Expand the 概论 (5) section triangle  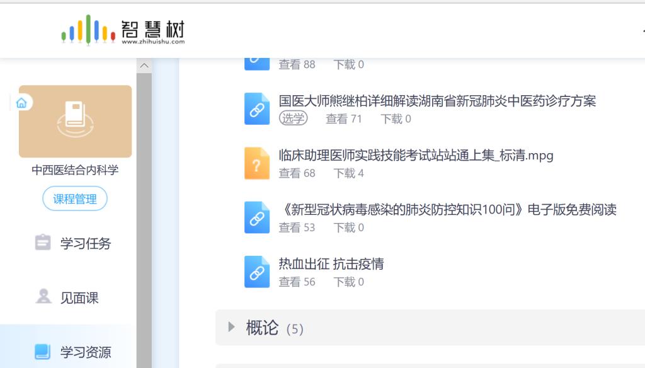pyautogui.click(x=232, y=327)
